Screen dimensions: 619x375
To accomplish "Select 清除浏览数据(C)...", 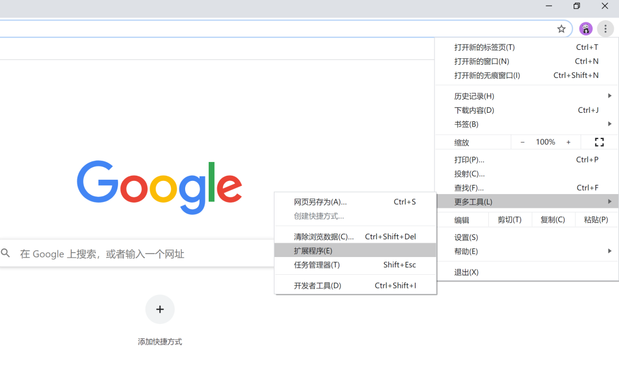I will point(355,236).
